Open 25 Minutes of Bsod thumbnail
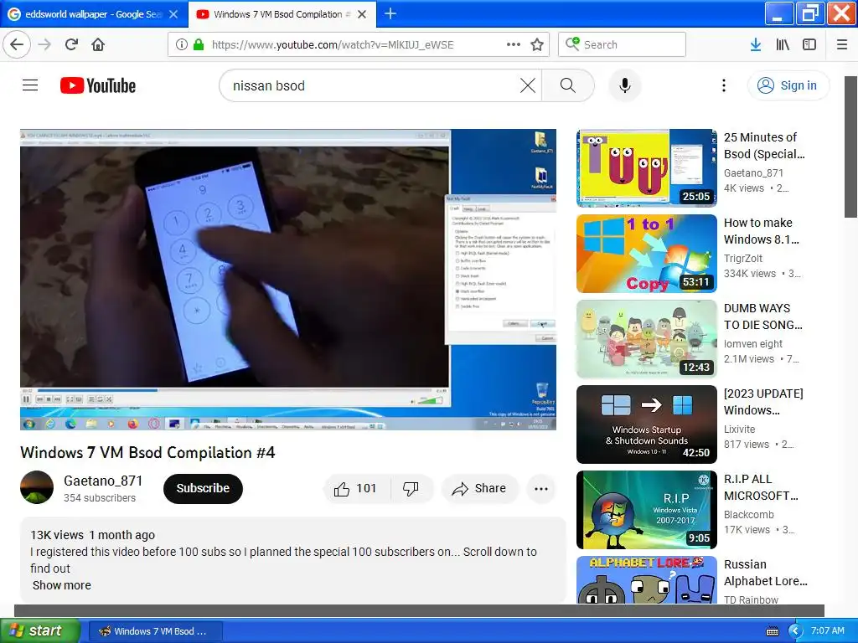Image resolution: width=858 pixels, height=643 pixels. click(647, 167)
